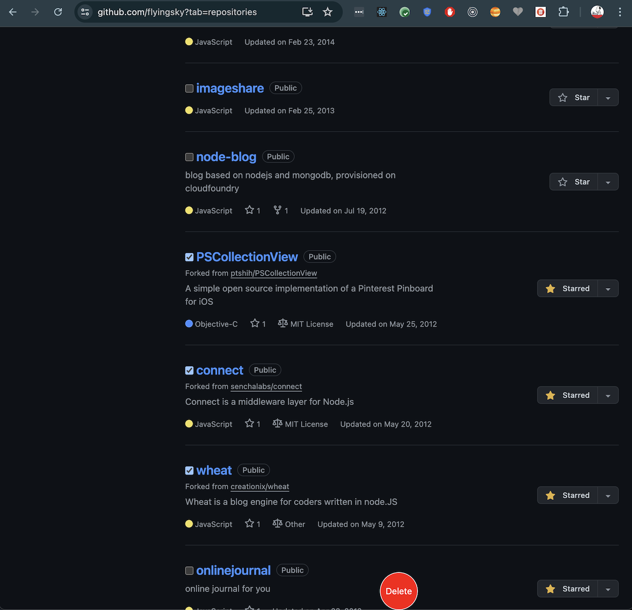Click 'Updated on Jul 19, 2012' text

pyautogui.click(x=343, y=211)
